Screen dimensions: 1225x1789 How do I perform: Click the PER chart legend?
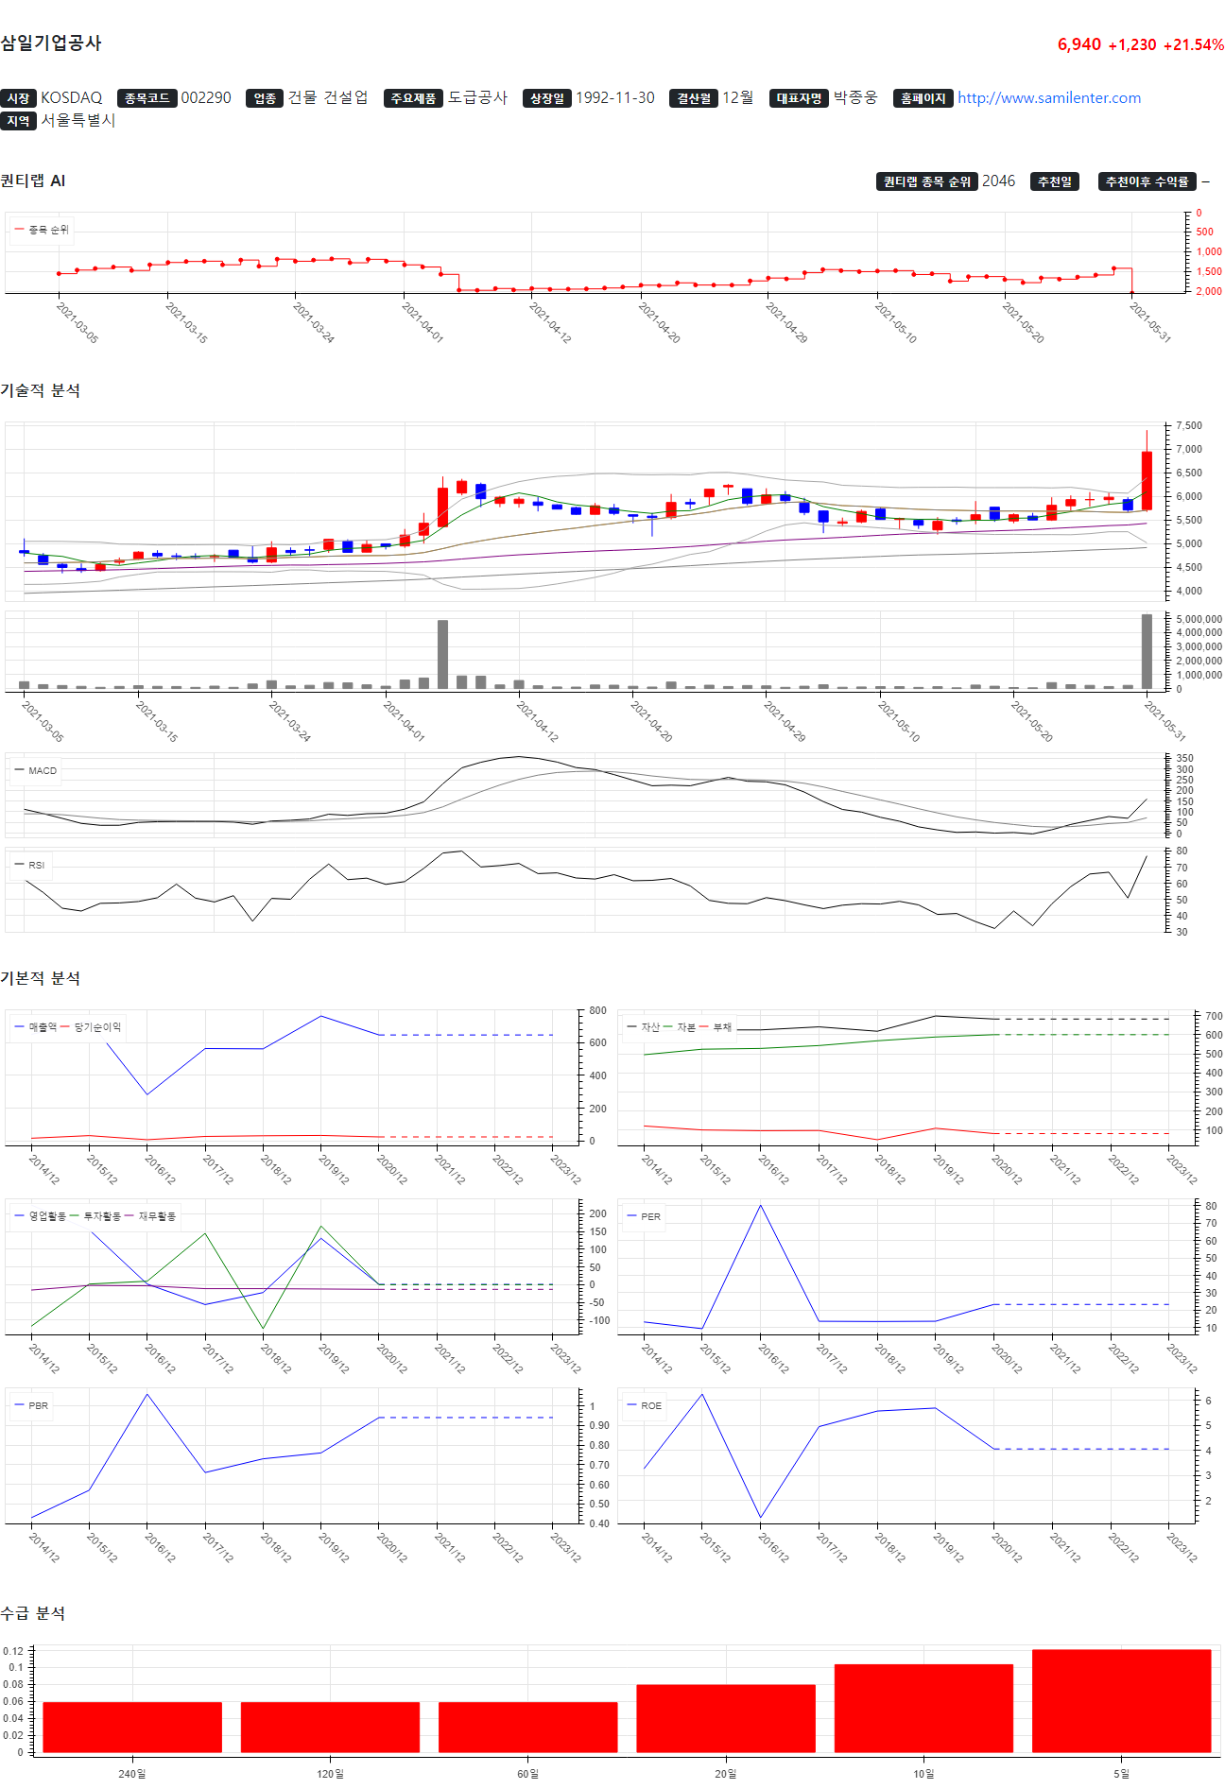[644, 1216]
